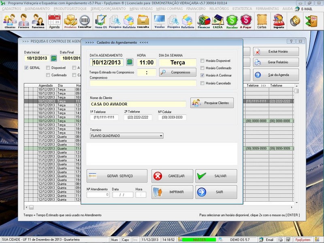Open the A Pagar icon

point(246,21)
